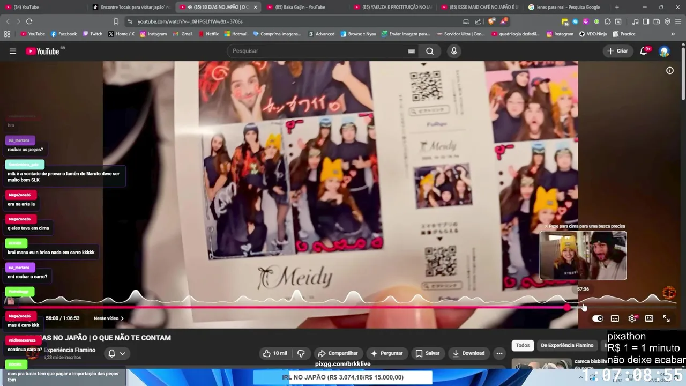Reload the page

click(29, 21)
